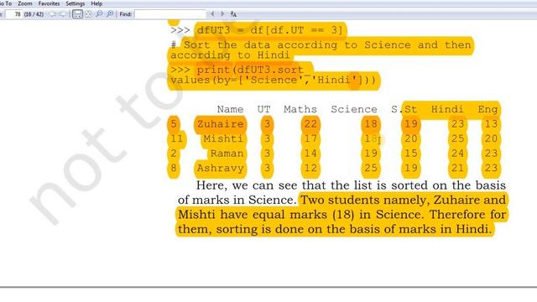Open the Help menu
This screenshot has width=537, height=302.
(x=96, y=3)
